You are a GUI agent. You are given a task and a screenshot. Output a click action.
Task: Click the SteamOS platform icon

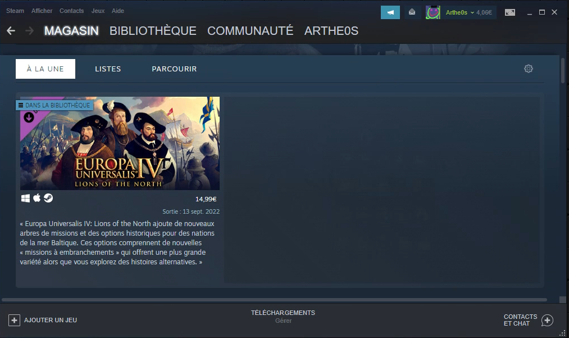pos(48,198)
